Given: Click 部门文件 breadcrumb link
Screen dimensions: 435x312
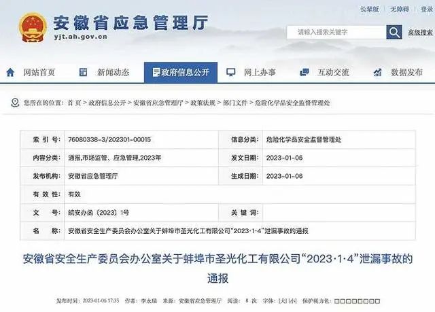Looking at the screenshot, I should click(234, 103).
